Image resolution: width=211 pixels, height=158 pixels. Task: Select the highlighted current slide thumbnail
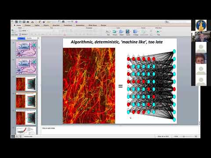[x=26, y=100]
